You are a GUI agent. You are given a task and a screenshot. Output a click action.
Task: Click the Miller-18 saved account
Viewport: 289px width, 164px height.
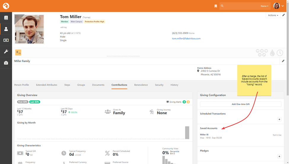[204, 135]
